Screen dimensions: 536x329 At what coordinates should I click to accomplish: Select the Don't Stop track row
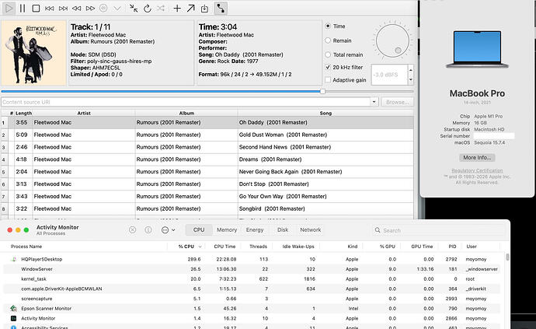[x=207, y=184]
